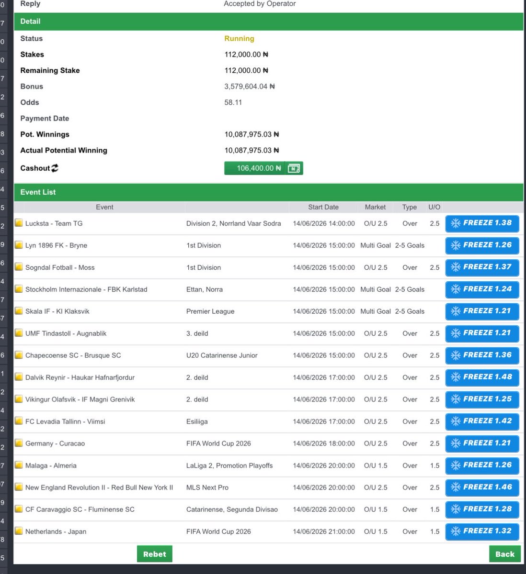Freeze Chapecoense SC - Brusque SC at 1.36
526x574 pixels.
point(482,355)
